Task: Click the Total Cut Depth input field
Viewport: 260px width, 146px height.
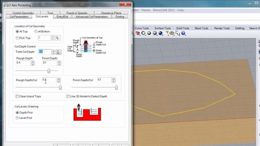Action: (x=45, y=52)
